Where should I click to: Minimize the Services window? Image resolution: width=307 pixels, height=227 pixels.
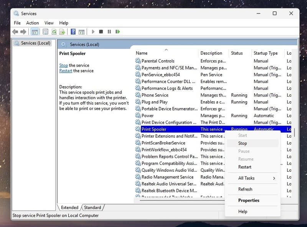[258, 13]
